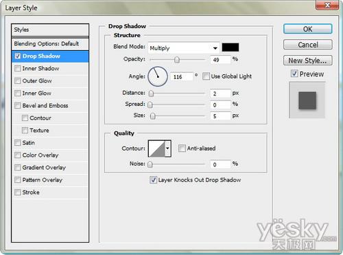Toggle the Preview checkbox

[294, 74]
